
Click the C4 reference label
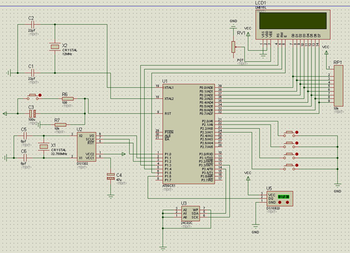coord(119,175)
